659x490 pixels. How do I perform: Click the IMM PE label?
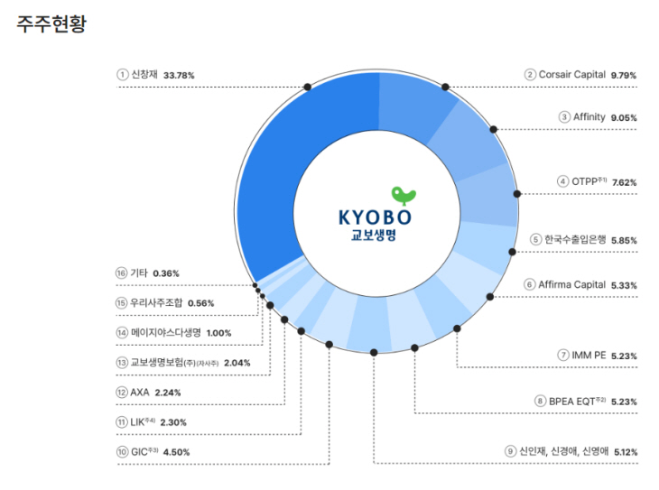click(x=589, y=356)
